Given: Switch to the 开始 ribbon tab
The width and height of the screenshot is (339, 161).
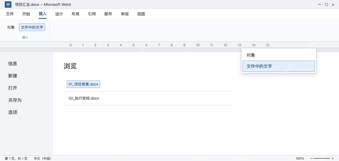Looking at the screenshot, I should tap(26, 14).
